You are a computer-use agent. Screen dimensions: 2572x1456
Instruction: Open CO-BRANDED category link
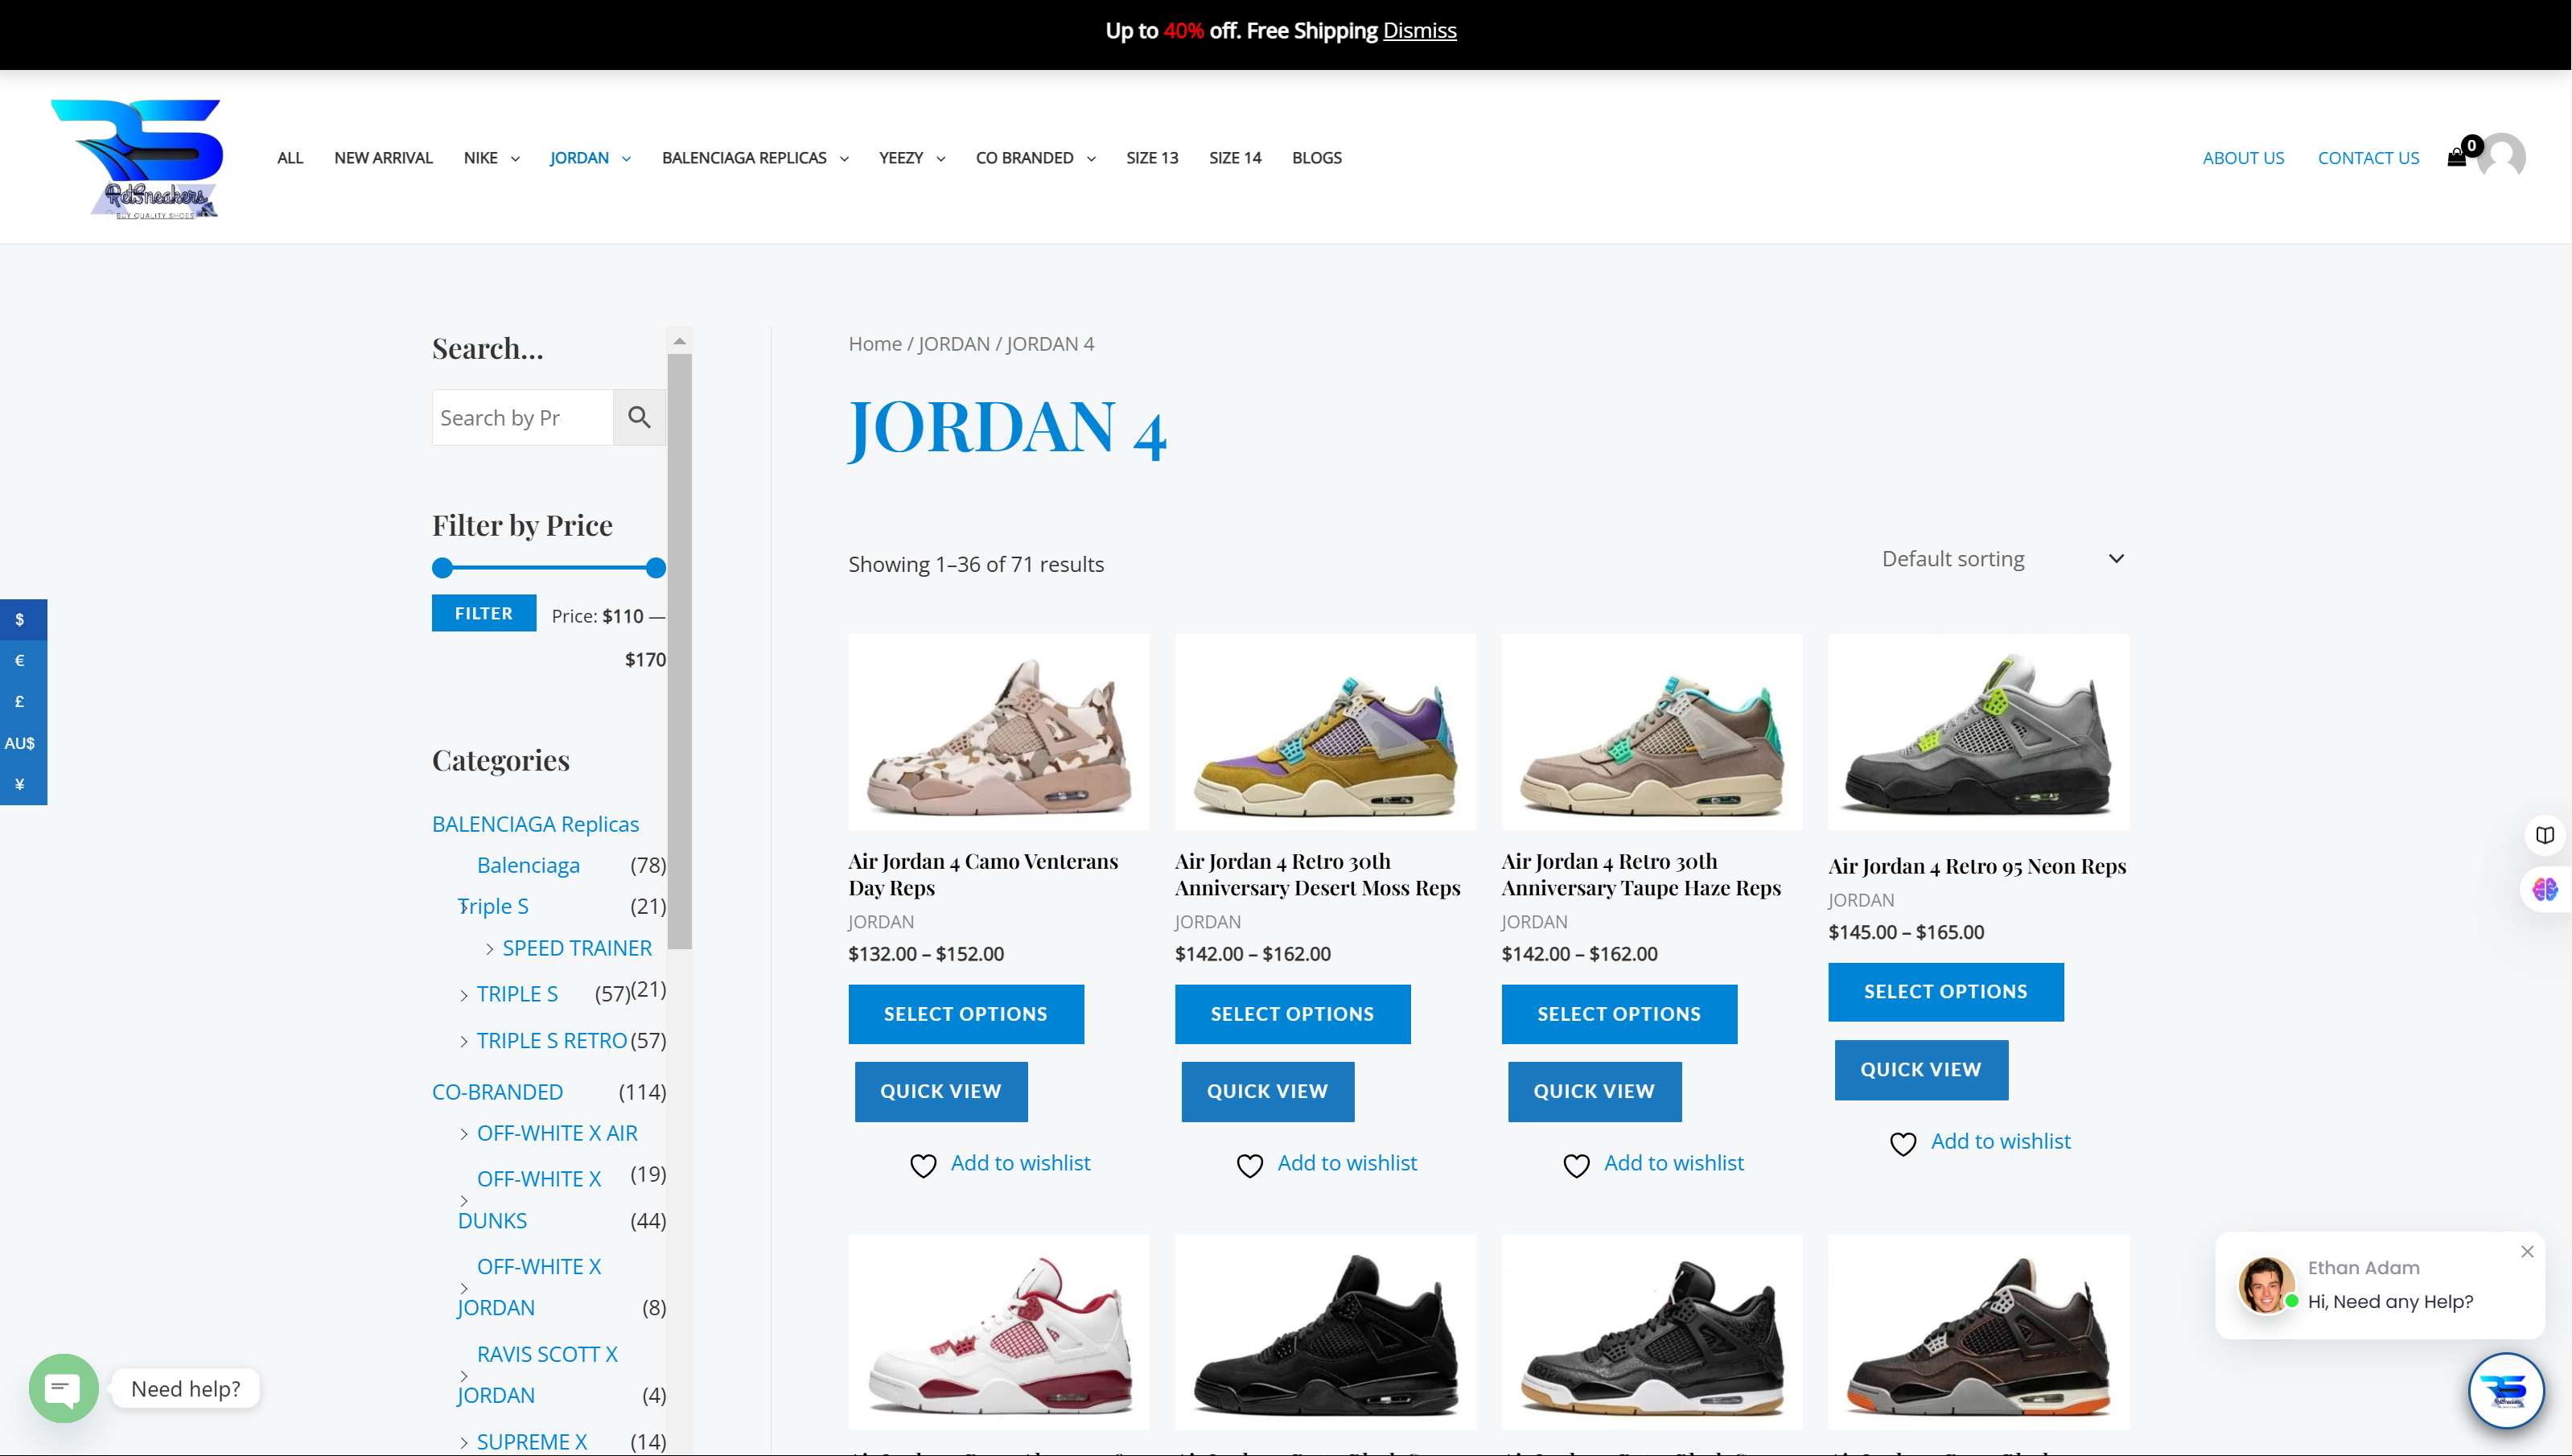pos(497,1092)
